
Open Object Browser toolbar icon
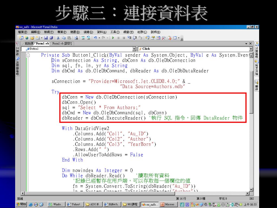point(158,38)
